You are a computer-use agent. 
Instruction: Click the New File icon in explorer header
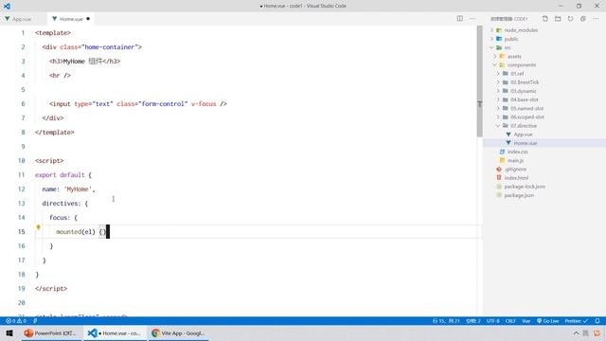pos(545,19)
